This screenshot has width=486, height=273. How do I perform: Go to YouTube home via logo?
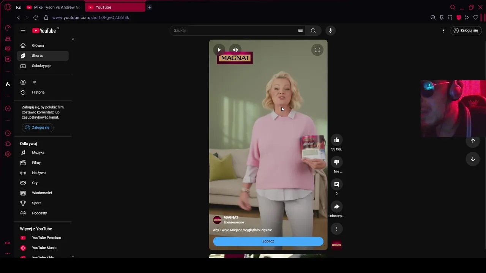click(44, 31)
